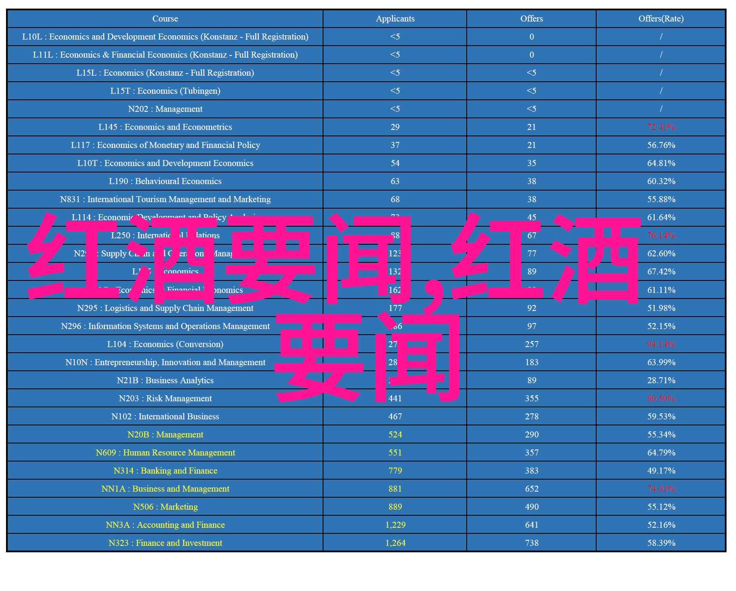Click the "Course" column header
The height and width of the screenshot is (591, 736).
[x=165, y=18]
